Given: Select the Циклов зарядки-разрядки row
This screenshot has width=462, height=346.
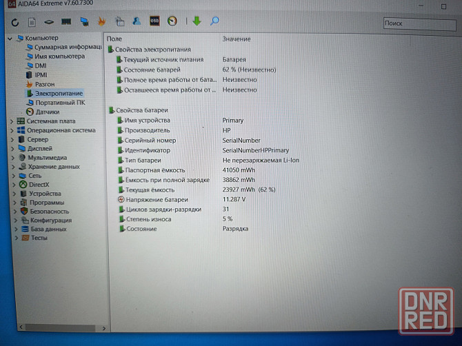Looking at the screenshot, I should tap(174, 209).
